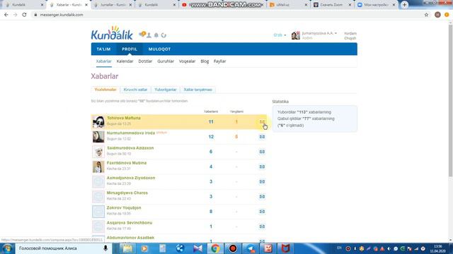Click the user avatar in the header
Screen dimensions: 453x254
[296, 35]
